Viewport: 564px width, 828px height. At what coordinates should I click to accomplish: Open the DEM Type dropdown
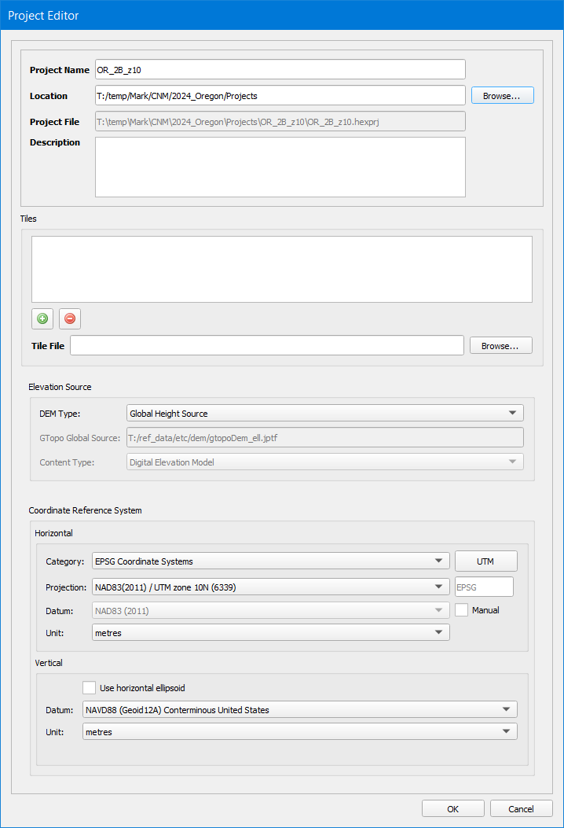(324, 413)
